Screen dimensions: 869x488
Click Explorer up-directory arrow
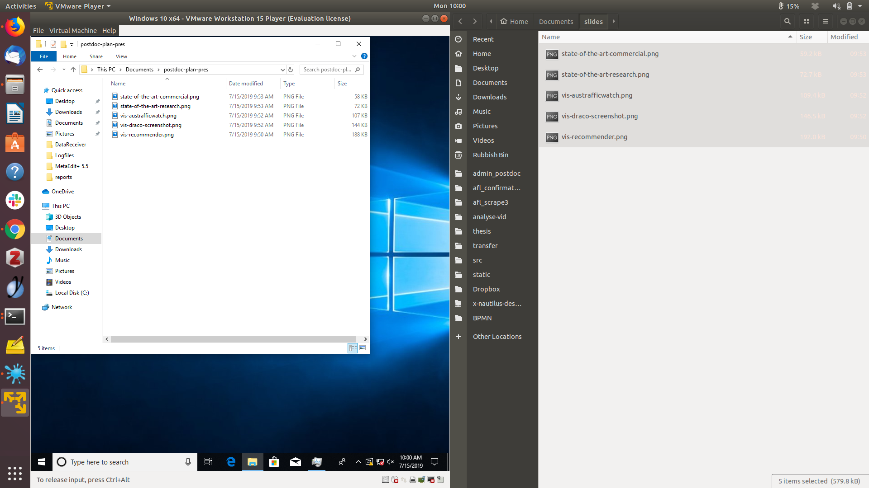pyautogui.click(x=73, y=70)
